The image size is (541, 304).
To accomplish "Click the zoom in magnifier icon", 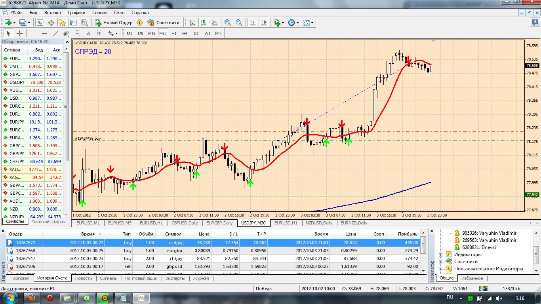I will pyautogui.click(x=227, y=23).
